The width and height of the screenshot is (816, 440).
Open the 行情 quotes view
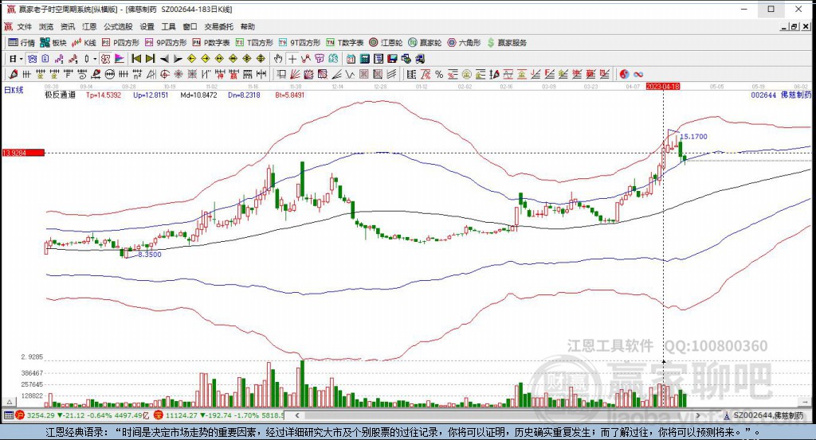22,43
